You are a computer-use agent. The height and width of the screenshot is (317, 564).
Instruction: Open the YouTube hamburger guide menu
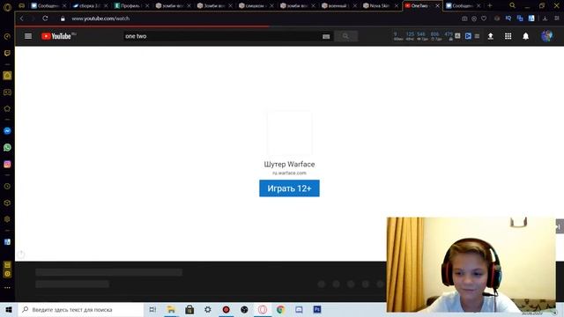(28, 36)
